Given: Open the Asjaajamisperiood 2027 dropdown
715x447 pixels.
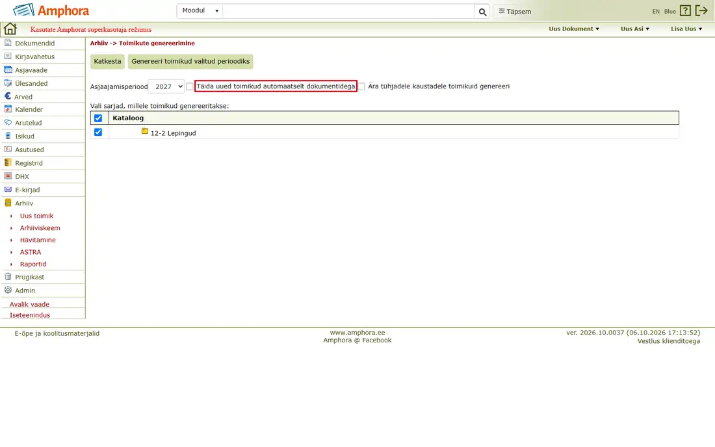Looking at the screenshot, I should [166, 86].
